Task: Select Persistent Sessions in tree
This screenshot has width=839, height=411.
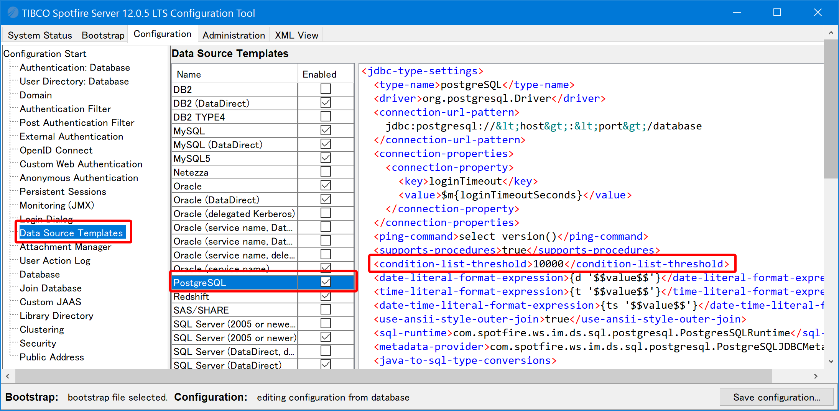Action: coord(63,192)
